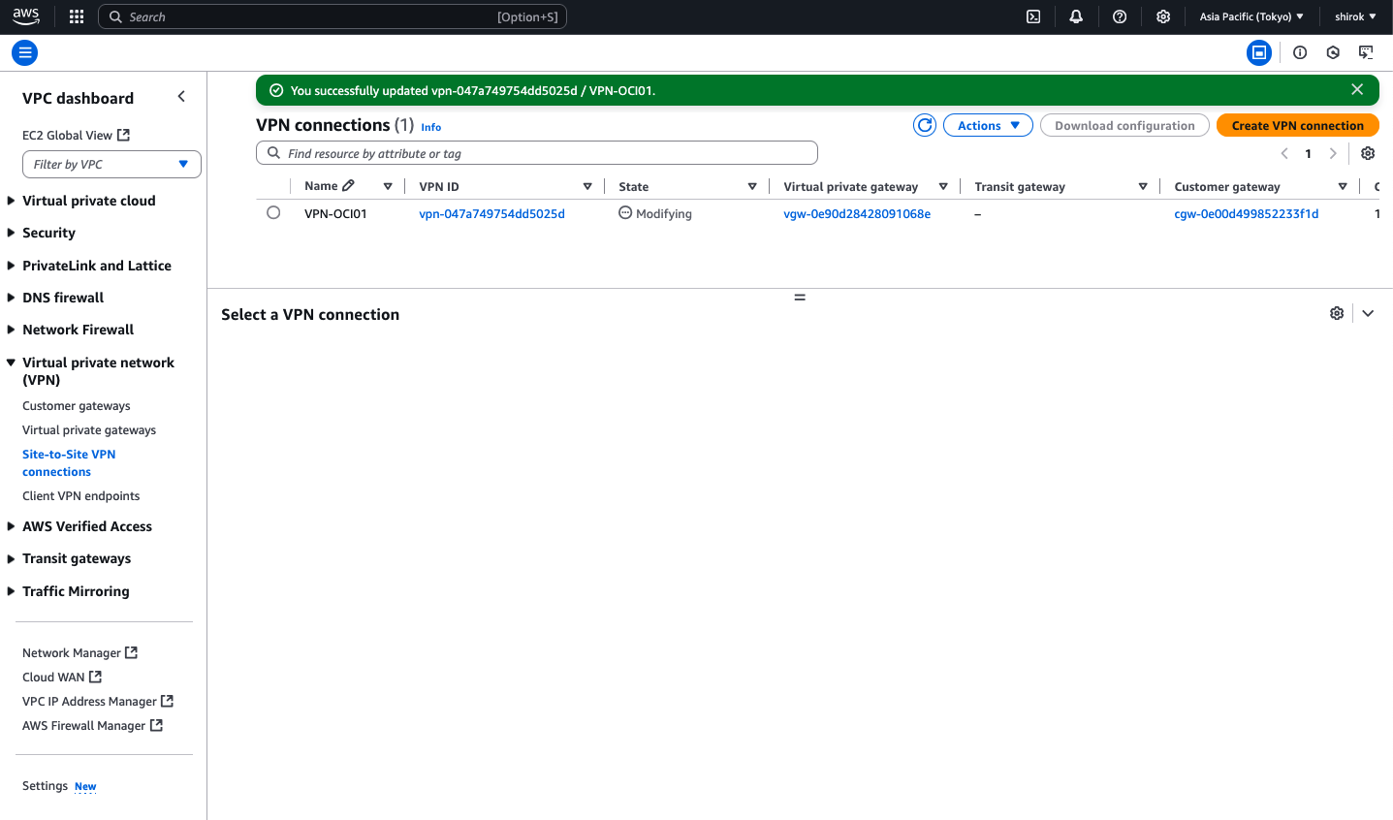1393x820 pixels.
Task: Open the top navigation settings gear
Action: [1162, 16]
